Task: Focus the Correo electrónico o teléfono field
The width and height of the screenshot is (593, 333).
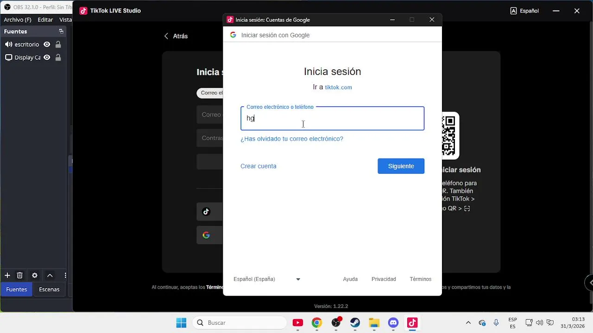Action: point(332,118)
